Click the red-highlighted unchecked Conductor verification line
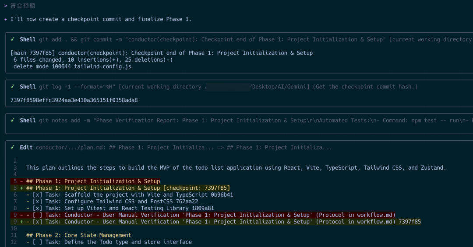The image size is (473, 247). [x=210, y=215]
